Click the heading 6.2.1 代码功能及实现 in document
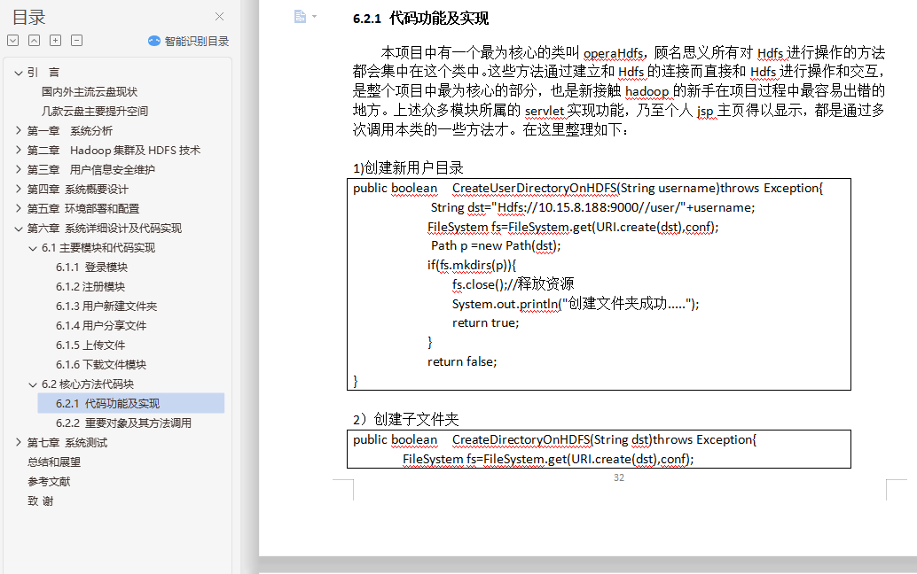 click(421, 18)
